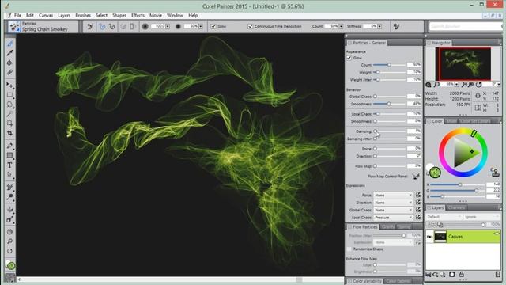
Task: Toggle invert for Force expression
Action: coord(418,196)
